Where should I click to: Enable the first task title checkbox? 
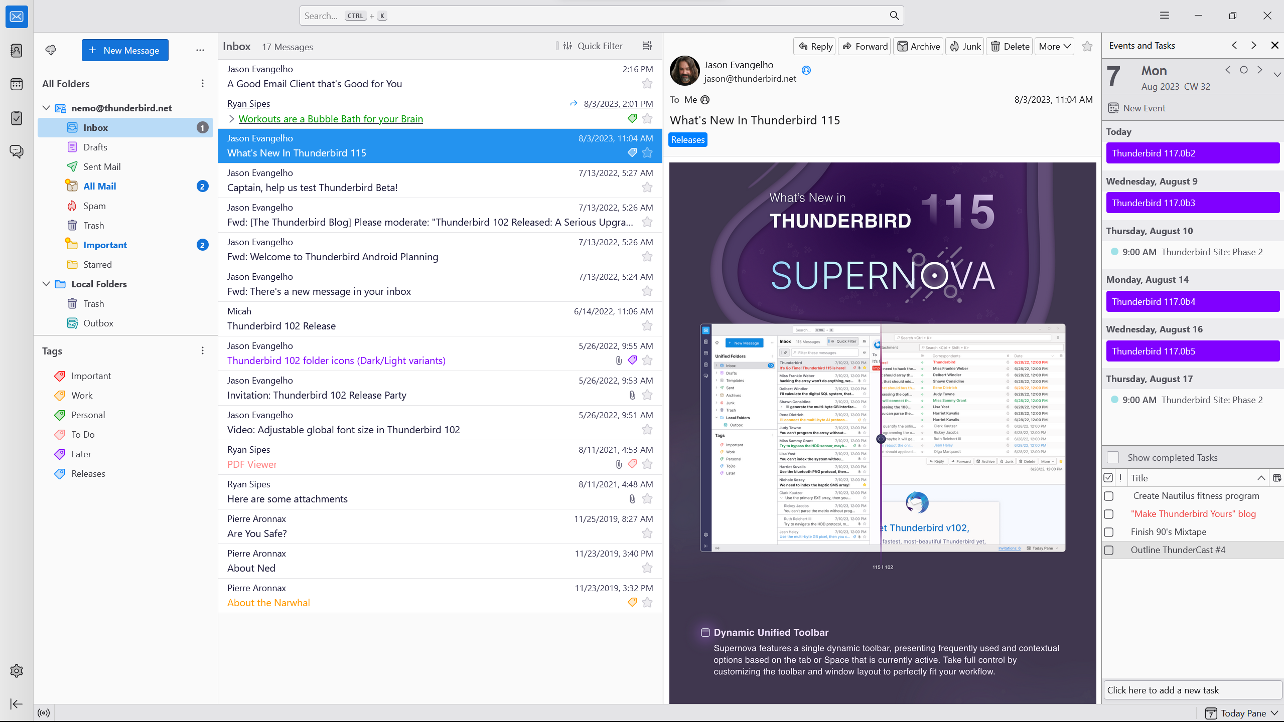coord(1109,494)
